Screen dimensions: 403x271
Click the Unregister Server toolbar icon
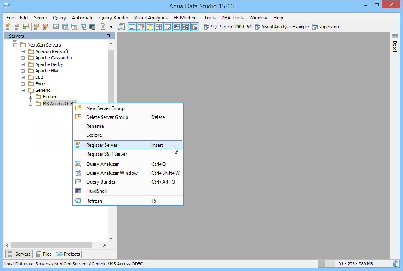click(x=17, y=26)
